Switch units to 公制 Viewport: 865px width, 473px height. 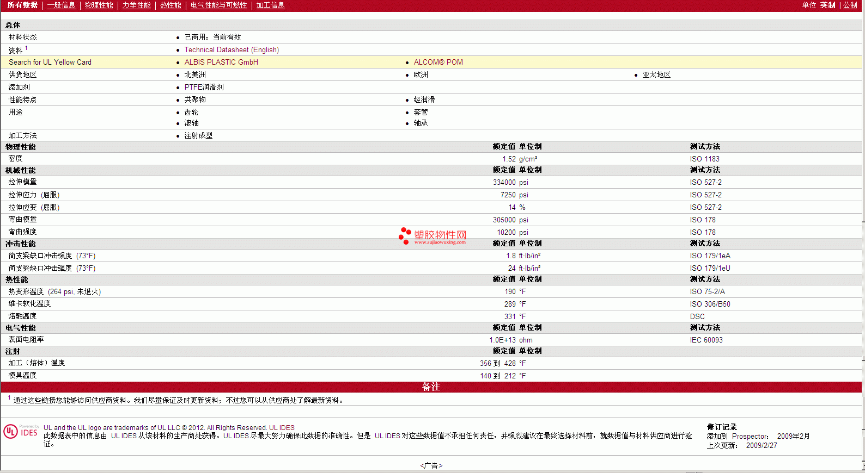(850, 5)
